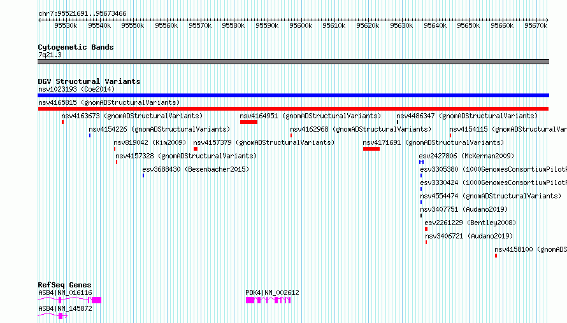Open the nsv4162968 variant label
This screenshot has width=567, height=323.
pyautogui.click(x=361, y=129)
